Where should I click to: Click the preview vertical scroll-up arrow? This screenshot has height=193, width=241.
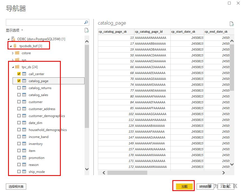pos(232,41)
